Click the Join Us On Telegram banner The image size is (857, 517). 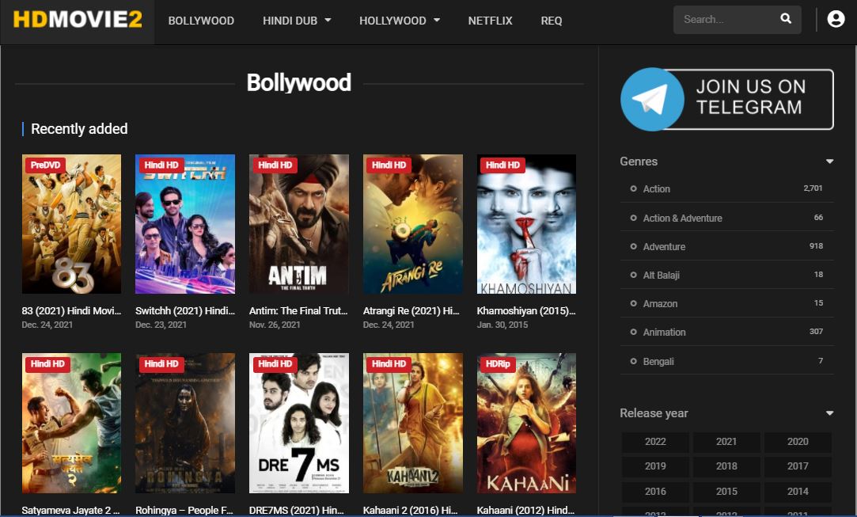point(727,99)
